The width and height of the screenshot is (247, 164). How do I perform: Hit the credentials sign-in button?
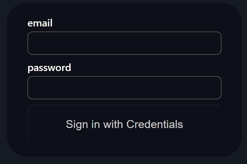tap(124, 124)
